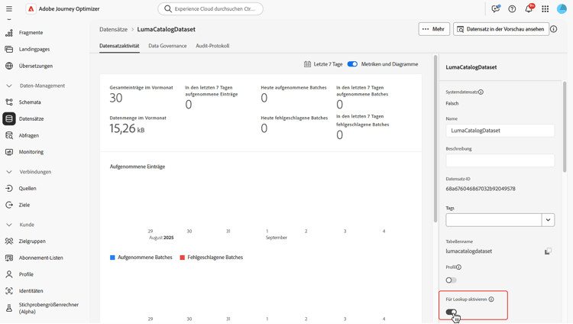573x324 pixels.
Task: Click the Für Lookup aktivieren info icon
Action: tap(491, 299)
